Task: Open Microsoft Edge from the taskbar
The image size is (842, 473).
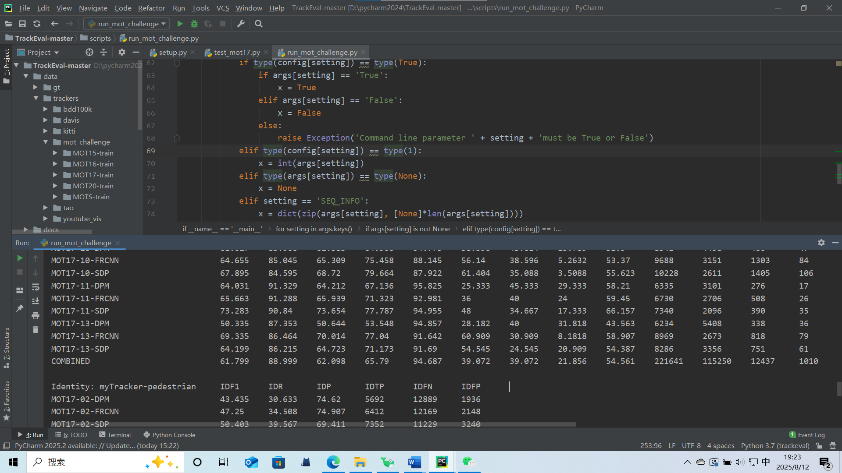Action: [334, 462]
